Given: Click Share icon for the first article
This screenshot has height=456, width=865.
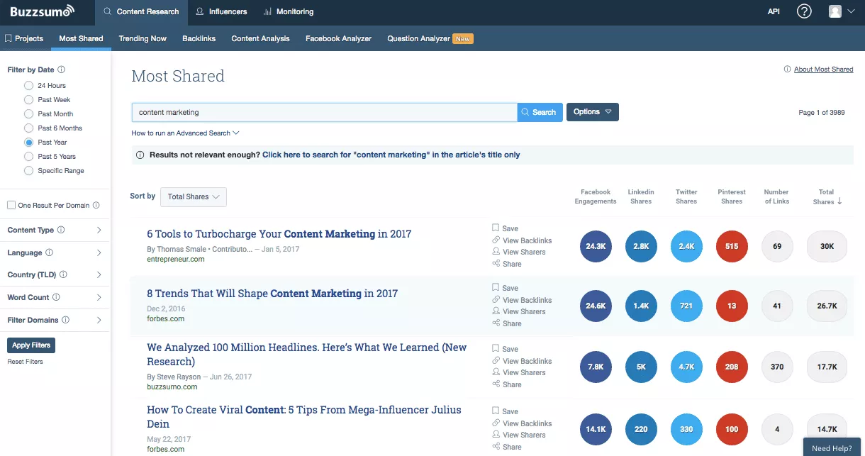Looking at the screenshot, I should point(496,264).
